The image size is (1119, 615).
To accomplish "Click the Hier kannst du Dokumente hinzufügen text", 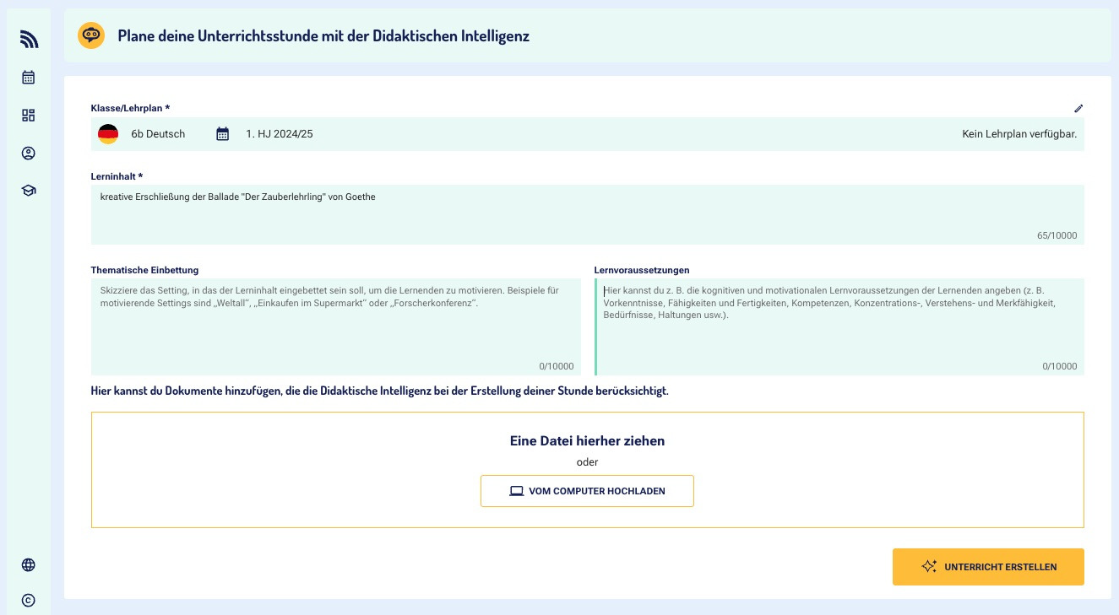I will point(380,391).
